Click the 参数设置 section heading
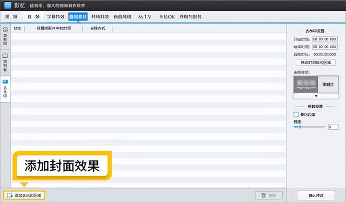The height and width of the screenshot is (203, 346). click(x=315, y=106)
